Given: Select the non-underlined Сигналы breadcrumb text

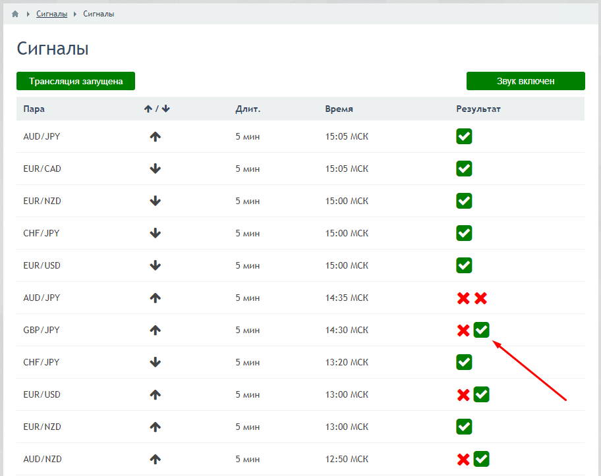Looking at the screenshot, I should pyautogui.click(x=98, y=14).
